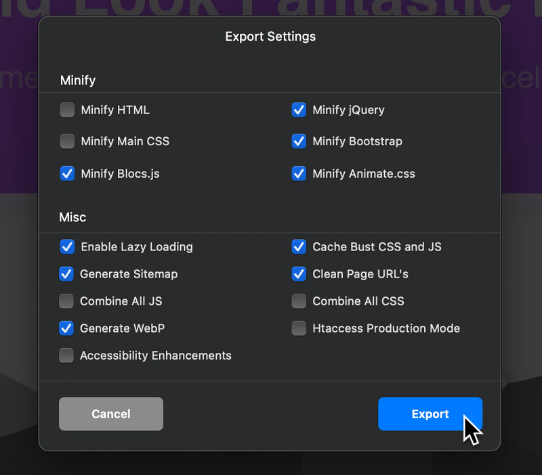Click the Accessibility Enhancements label text

[x=156, y=356]
